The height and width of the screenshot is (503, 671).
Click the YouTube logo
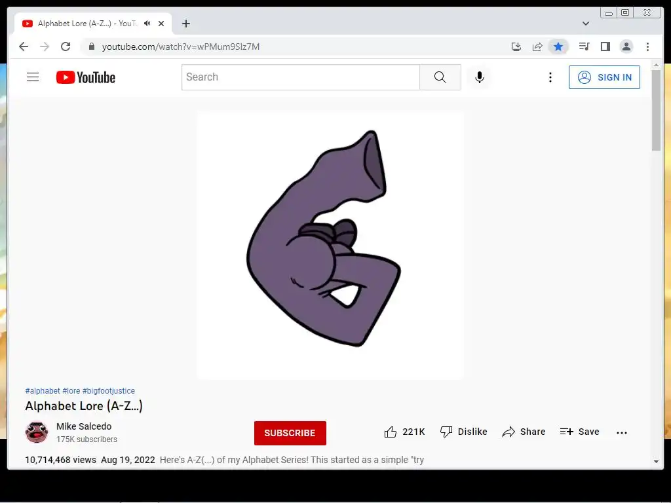tap(86, 77)
